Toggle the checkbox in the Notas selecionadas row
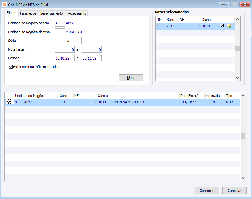 pos(222,26)
